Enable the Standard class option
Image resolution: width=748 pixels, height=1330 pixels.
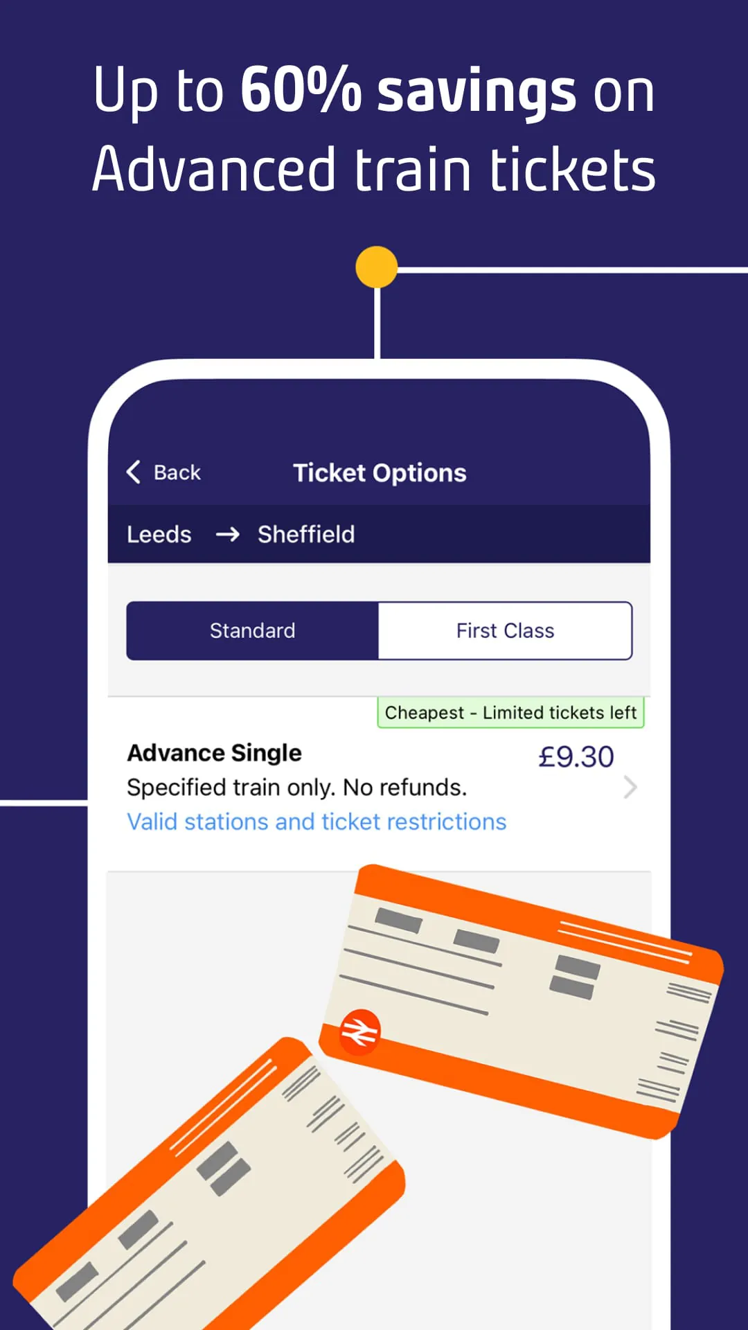pyautogui.click(x=251, y=630)
